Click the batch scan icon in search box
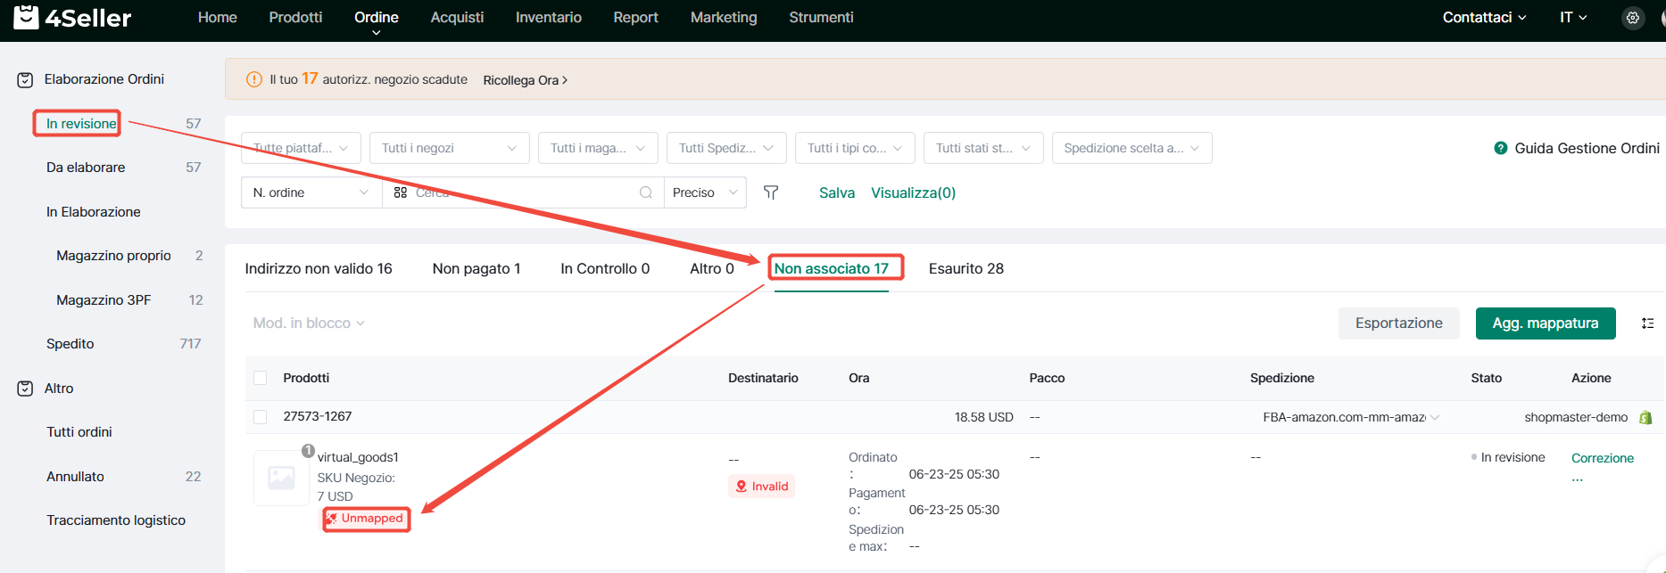This screenshot has height=573, width=1666. pyautogui.click(x=401, y=192)
